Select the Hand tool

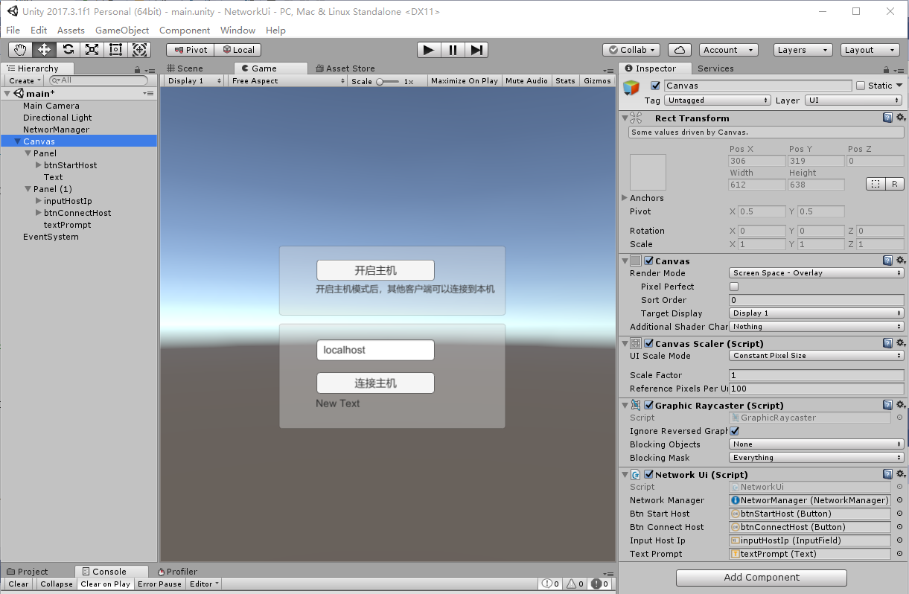pyautogui.click(x=20, y=50)
